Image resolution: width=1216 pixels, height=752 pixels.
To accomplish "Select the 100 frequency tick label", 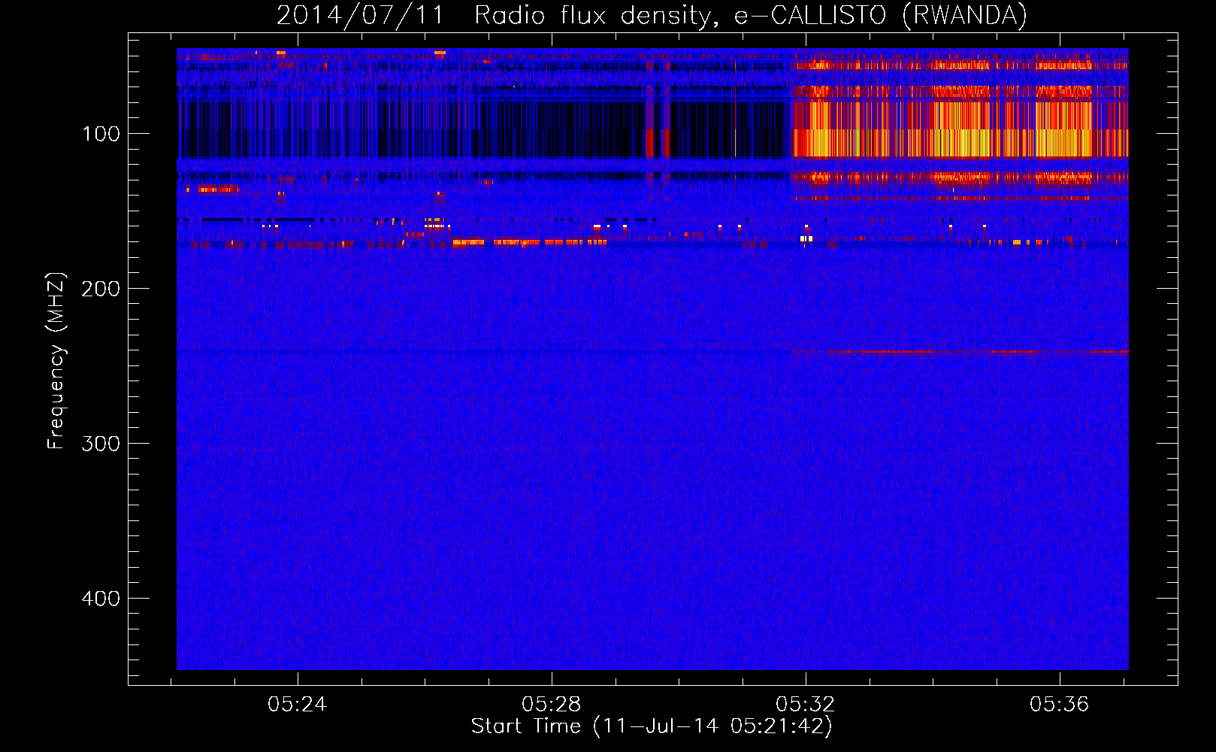I will (x=101, y=134).
